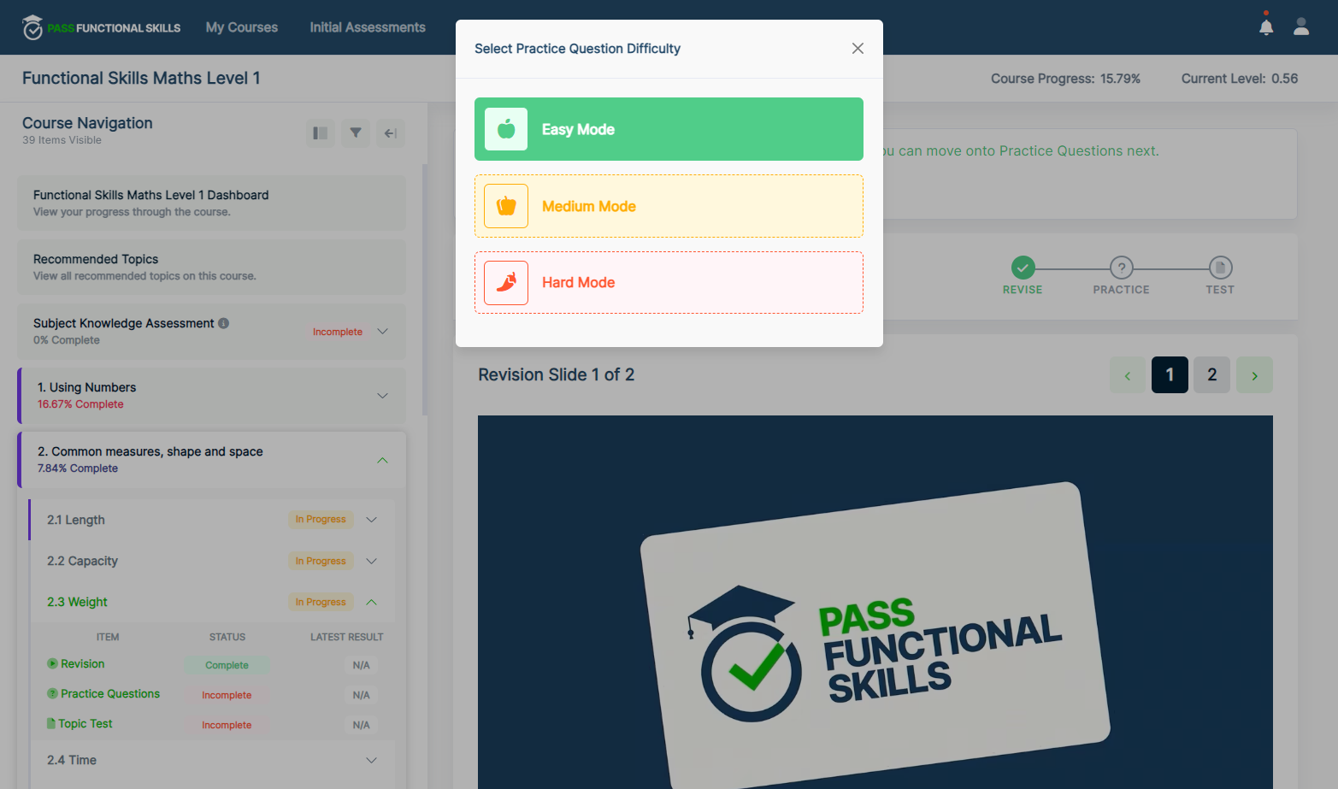Screen dimensions: 1338x789
Task: Click the pepper icon for Medium Mode
Action: point(506,206)
